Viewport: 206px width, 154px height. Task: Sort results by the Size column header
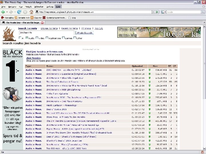tap(155, 66)
